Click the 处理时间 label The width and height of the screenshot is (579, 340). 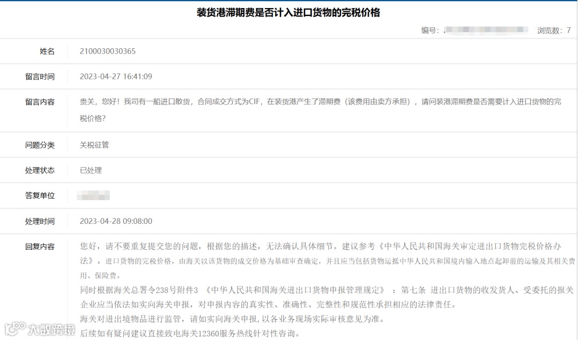point(40,222)
